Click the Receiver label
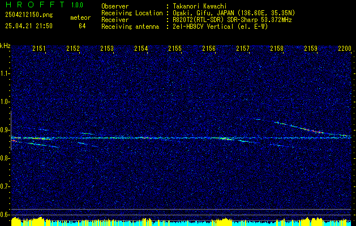Image resolution: width=356 pixels, height=226 pixels. pos(115,20)
